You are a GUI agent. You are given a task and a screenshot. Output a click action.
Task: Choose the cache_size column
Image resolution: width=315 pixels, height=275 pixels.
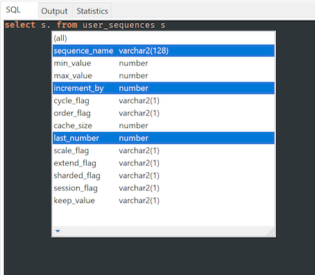[163, 126]
